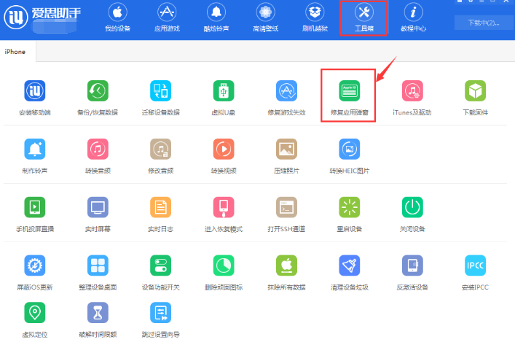Select the 制作铃声 ringtone maker icon
Screen dimensions: 515x353
click(x=34, y=150)
